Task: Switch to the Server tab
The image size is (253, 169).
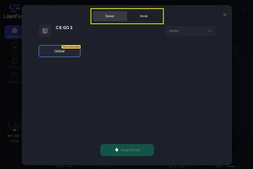Action: (x=110, y=16)
